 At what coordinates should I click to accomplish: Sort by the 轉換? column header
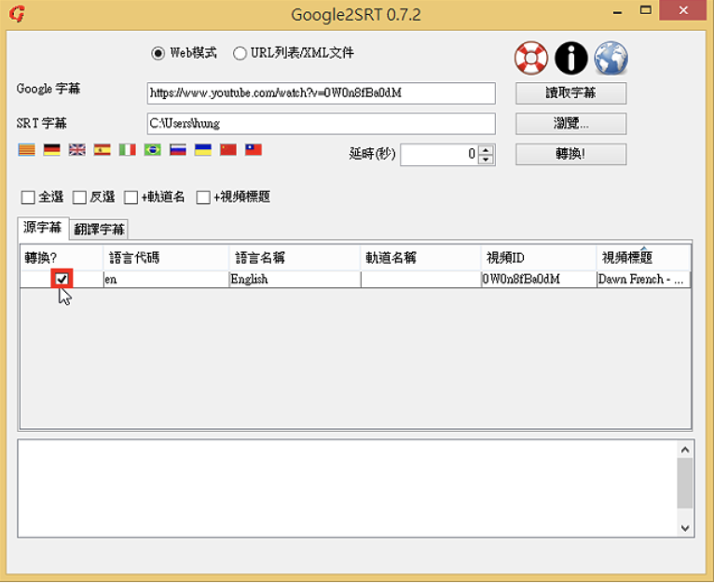pos(62,257)
